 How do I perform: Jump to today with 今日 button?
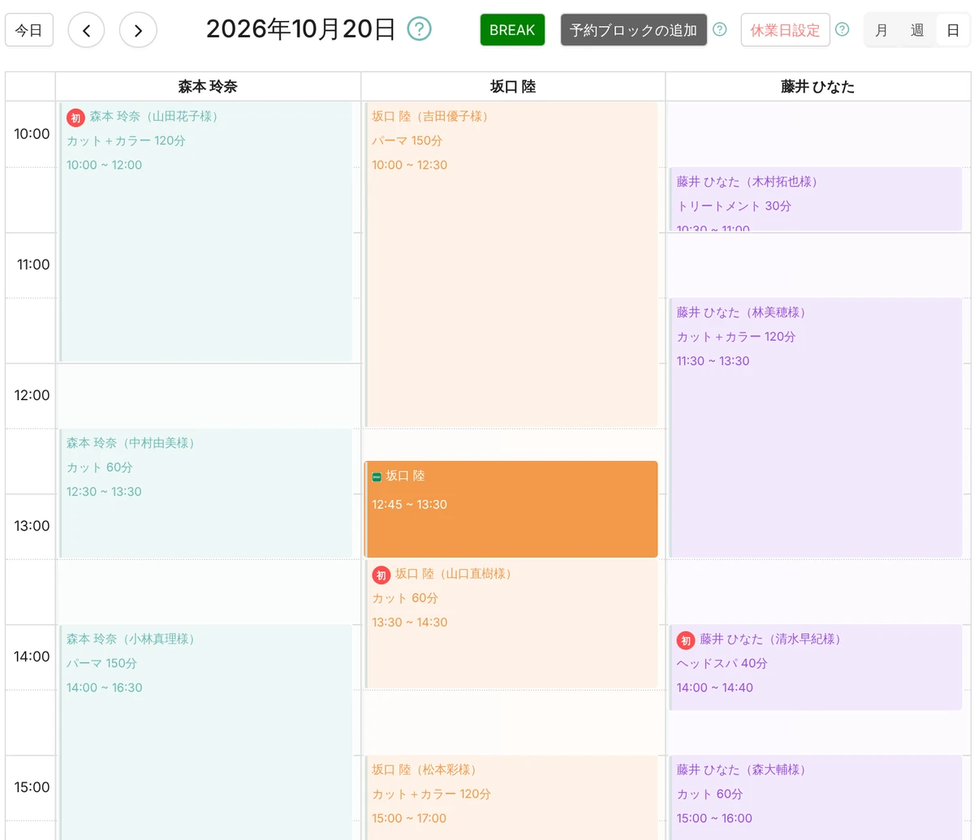click(x=29, y=31)
